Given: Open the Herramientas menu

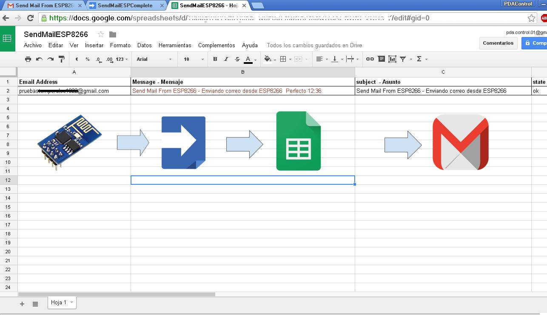Looking at the screenshot, I should [x=175, y=45].
